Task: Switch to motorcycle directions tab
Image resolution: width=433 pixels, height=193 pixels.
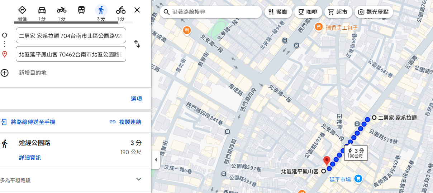Action: [x=62, y=13]
